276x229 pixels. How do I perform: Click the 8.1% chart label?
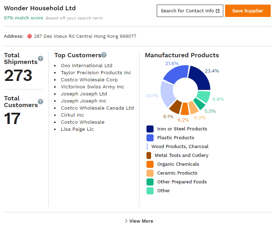(x=168, y=117)
